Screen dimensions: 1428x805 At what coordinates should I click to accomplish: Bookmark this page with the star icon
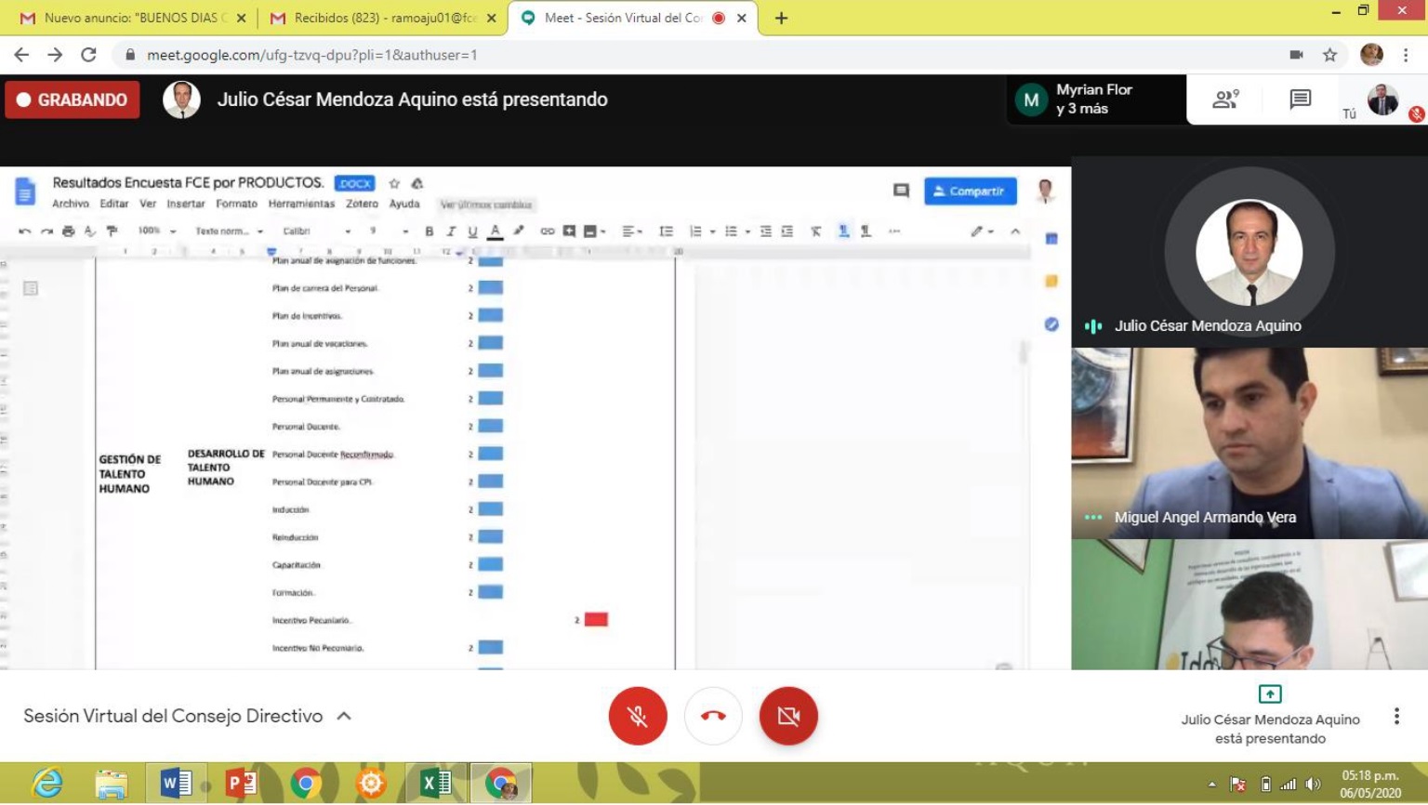(x=1329, y=55)
